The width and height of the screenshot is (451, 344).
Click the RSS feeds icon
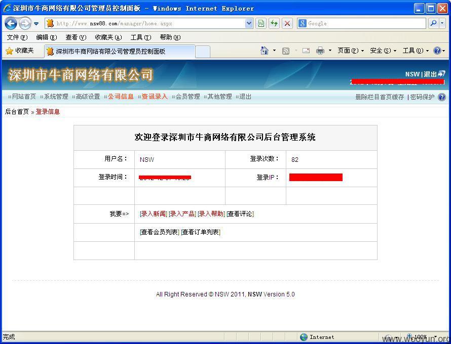[286, 51]
